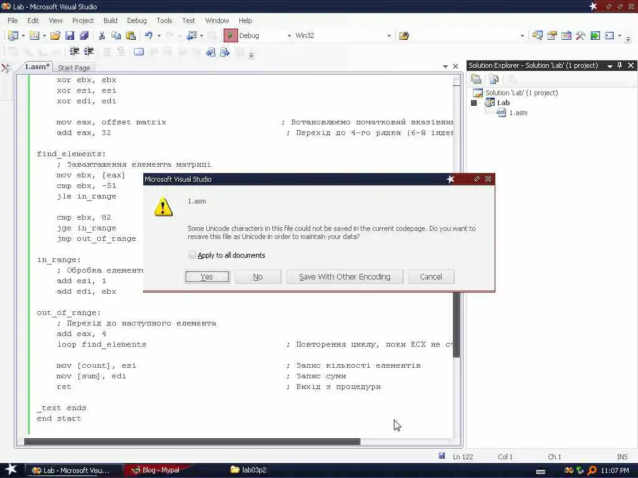Click the Add New Item toolbar icon
Image resolution: width=638 pixels, height=478 pixels.
pos(34,35)
